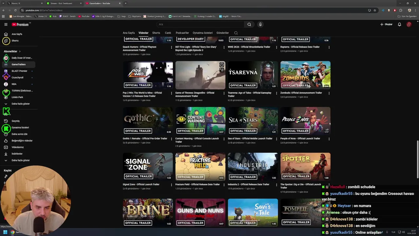
Task: Open the YouTube hamburger guide menu
Action: point(6,24)
